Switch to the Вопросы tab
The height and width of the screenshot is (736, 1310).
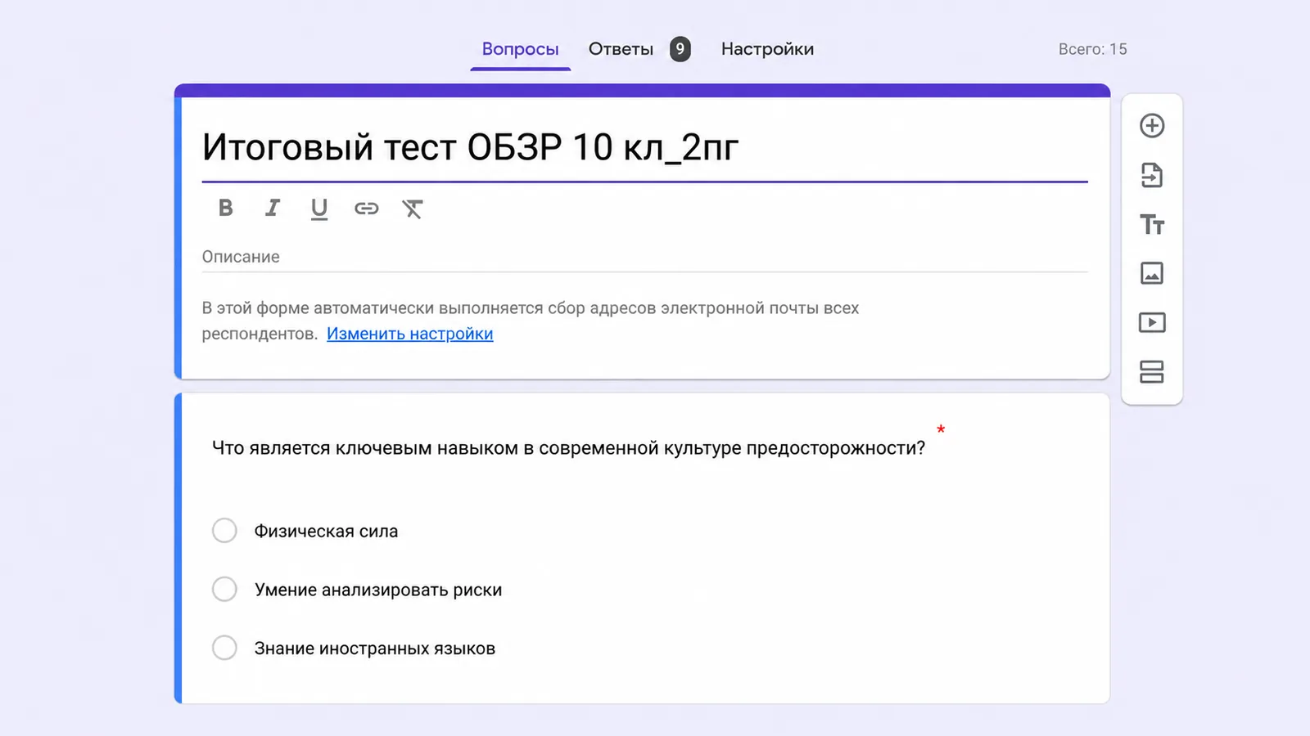520,49
